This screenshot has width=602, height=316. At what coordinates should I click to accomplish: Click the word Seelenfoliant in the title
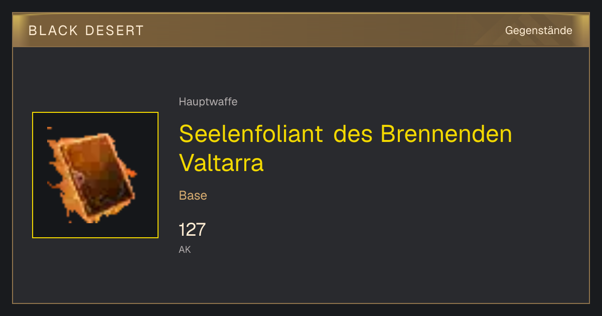click(251, 134)
